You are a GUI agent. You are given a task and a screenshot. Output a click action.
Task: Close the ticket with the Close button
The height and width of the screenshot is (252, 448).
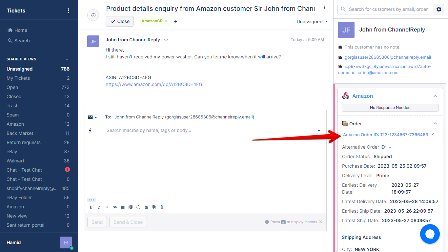(120, 21)
